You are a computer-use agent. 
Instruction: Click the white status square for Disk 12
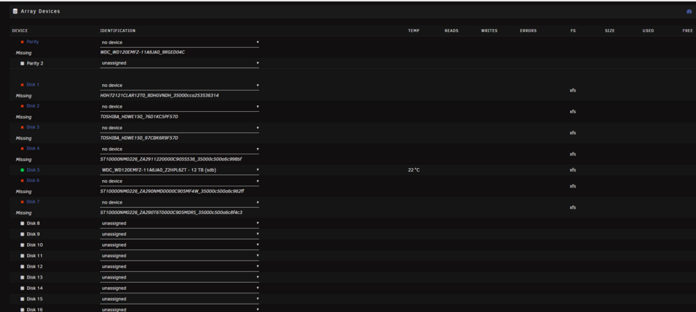[22, 267]
